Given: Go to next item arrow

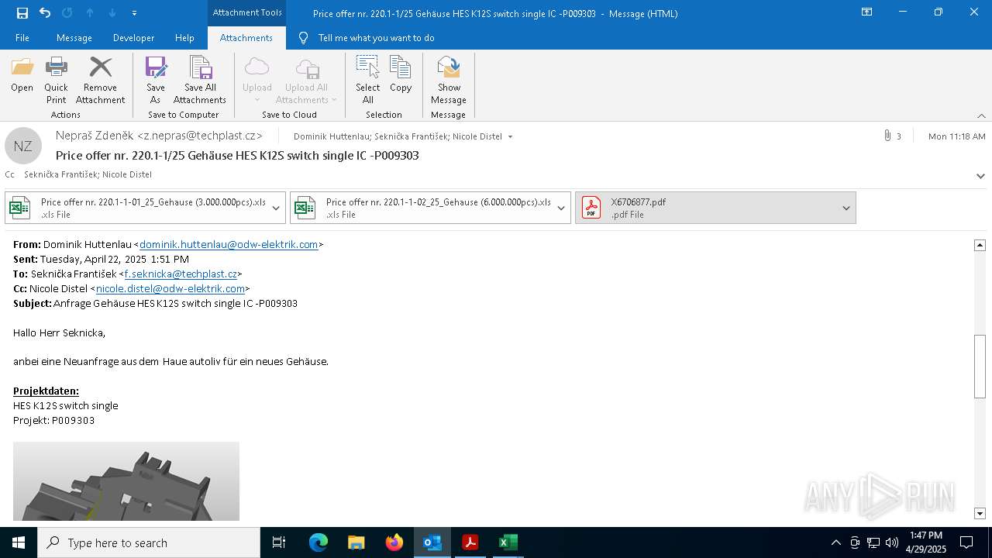Looking at the screenshot, I should coord(112,13).
